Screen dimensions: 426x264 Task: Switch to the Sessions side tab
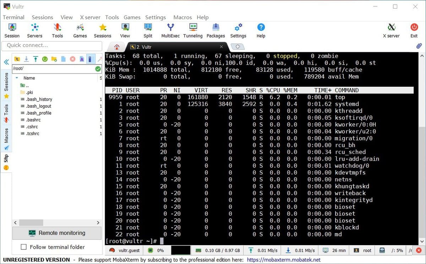pyautogui.click(x=6, y=83)
